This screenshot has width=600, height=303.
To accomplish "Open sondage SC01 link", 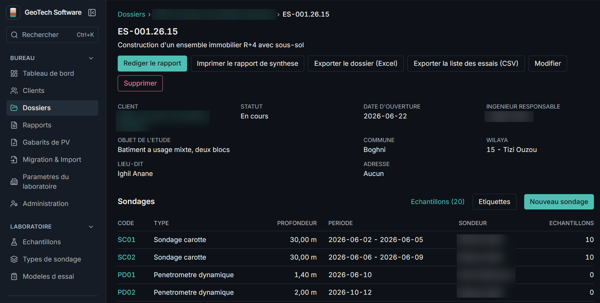I will point(127,240).
